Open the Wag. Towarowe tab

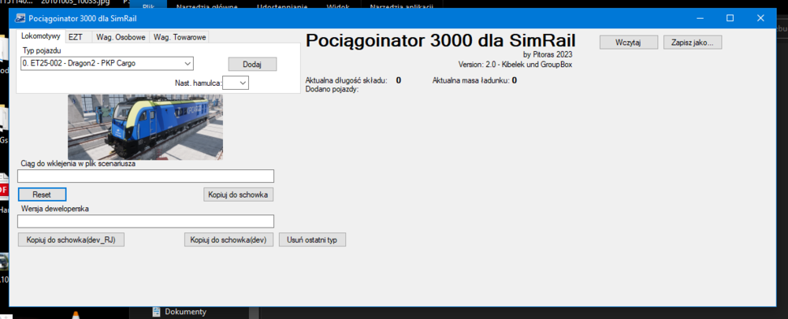[180, 37]
